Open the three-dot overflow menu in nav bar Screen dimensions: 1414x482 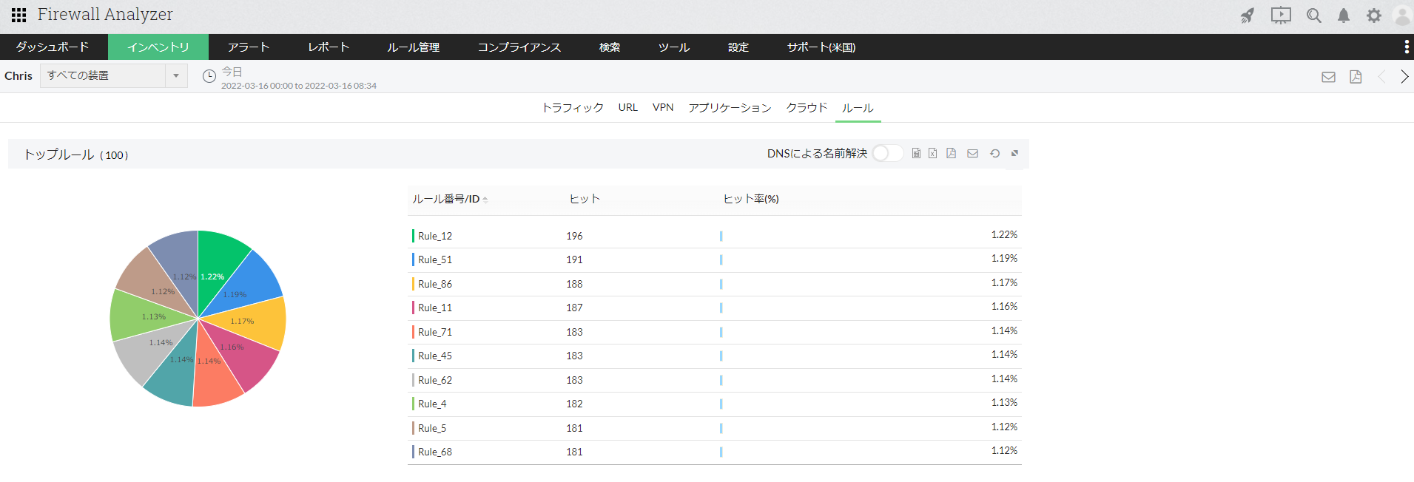point(1406,47)
